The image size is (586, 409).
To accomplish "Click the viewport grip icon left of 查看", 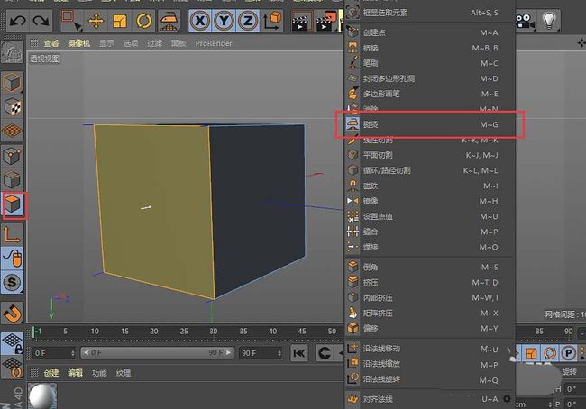I will pyautogui.click(x=33, y=43).
